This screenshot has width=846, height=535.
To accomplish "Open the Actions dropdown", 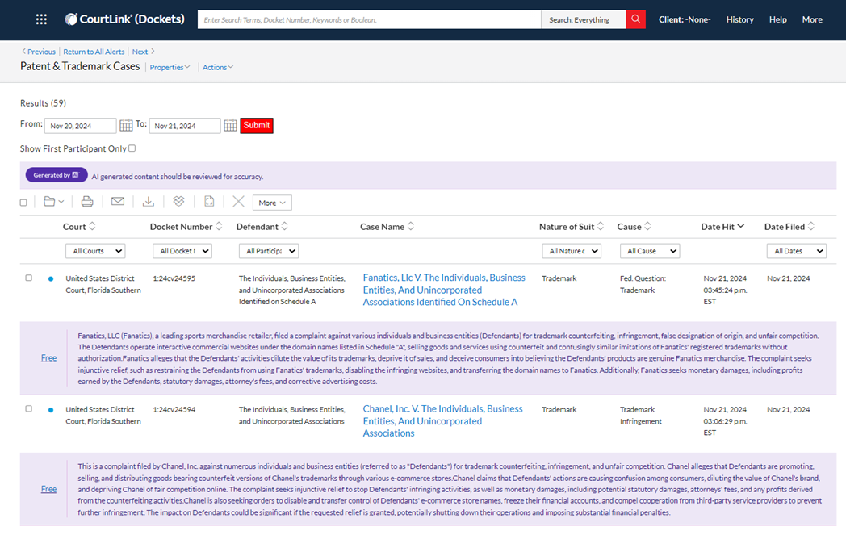I will (218, 68).
